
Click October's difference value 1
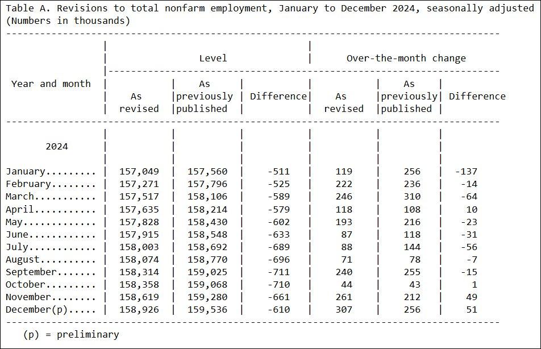[x=475, y=284]
